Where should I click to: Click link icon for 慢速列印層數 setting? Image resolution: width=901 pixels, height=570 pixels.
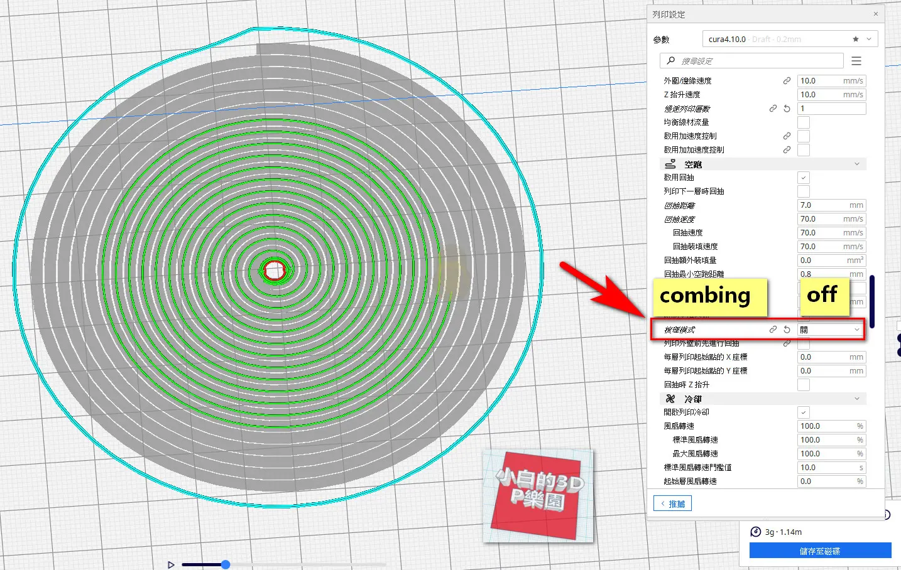point(773,109)
